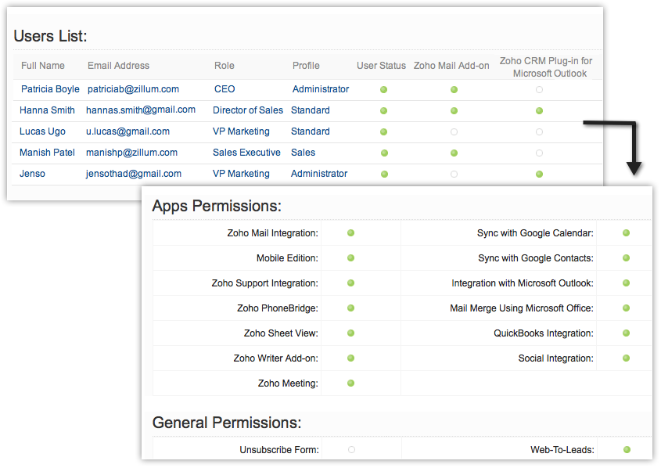Click the email jensothad@gmail.com

[x=134, y=174]
